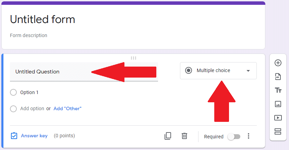Click the Untitled Question text field
Screen dimensions: 289x150
point(51,72)
